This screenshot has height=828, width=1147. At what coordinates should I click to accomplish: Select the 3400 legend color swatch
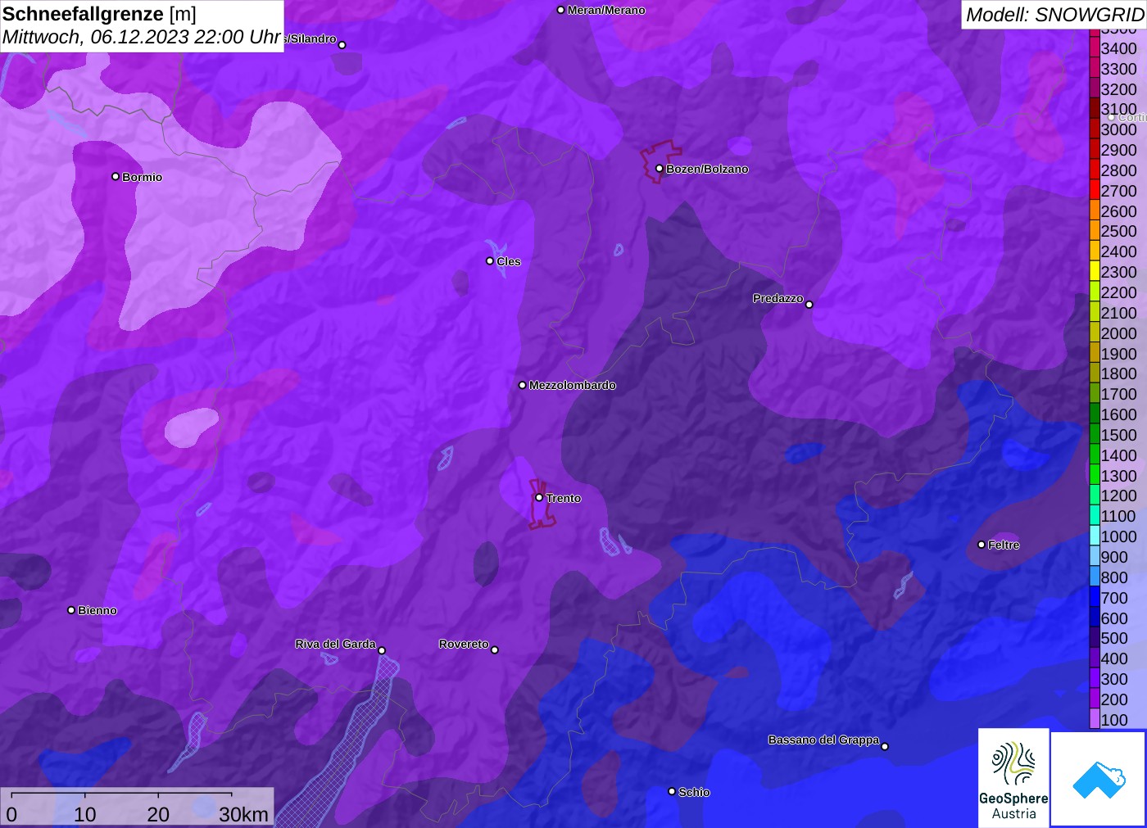[1094, 48]
